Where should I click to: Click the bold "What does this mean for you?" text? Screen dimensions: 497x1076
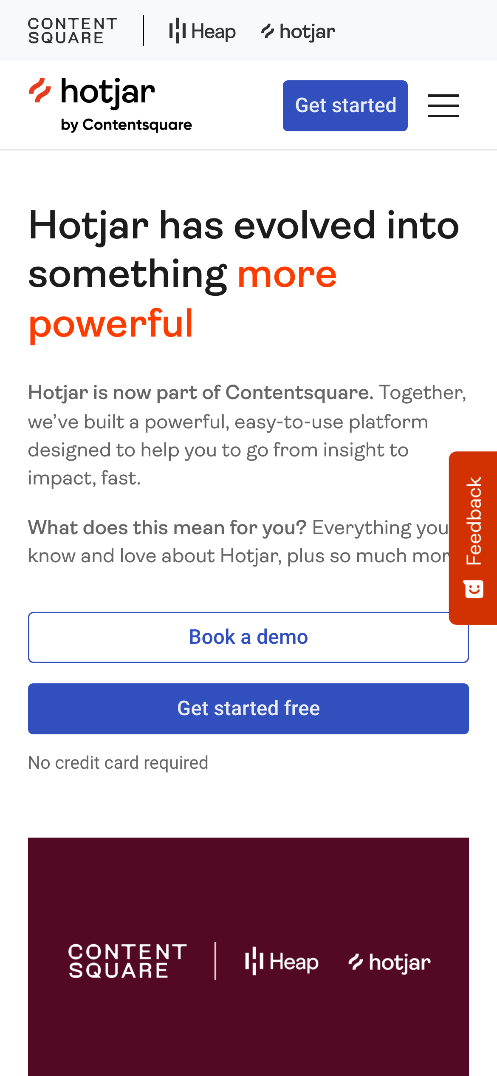click(167, 528)
